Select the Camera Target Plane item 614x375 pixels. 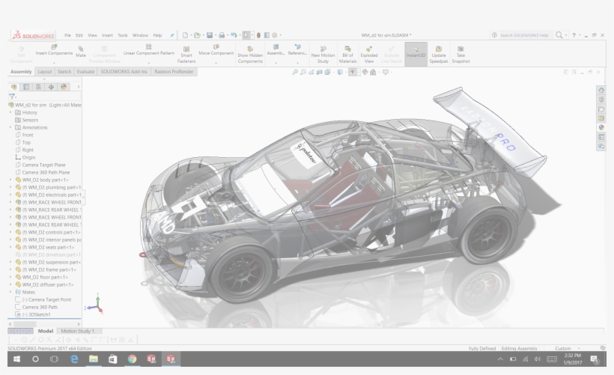pos(43,165)
